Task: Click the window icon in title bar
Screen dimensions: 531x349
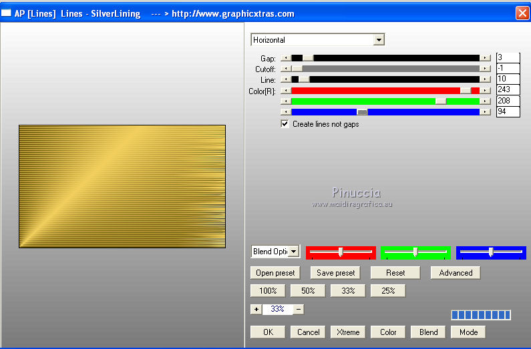Action: click(x=6, y=13)
